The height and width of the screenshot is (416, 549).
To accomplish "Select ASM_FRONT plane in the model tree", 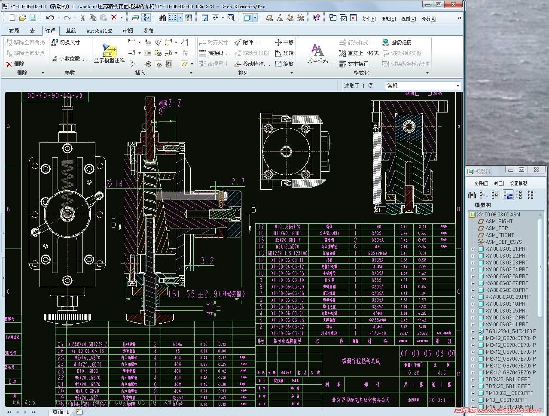I will pyautogui.click(x=499, y=235).
